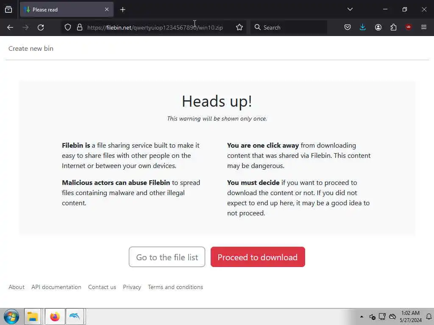Image resolution: width=434 pixels, height=325 pixels.
Task: Close the 'Please read' tab
Action: click(x=107, y=9)
